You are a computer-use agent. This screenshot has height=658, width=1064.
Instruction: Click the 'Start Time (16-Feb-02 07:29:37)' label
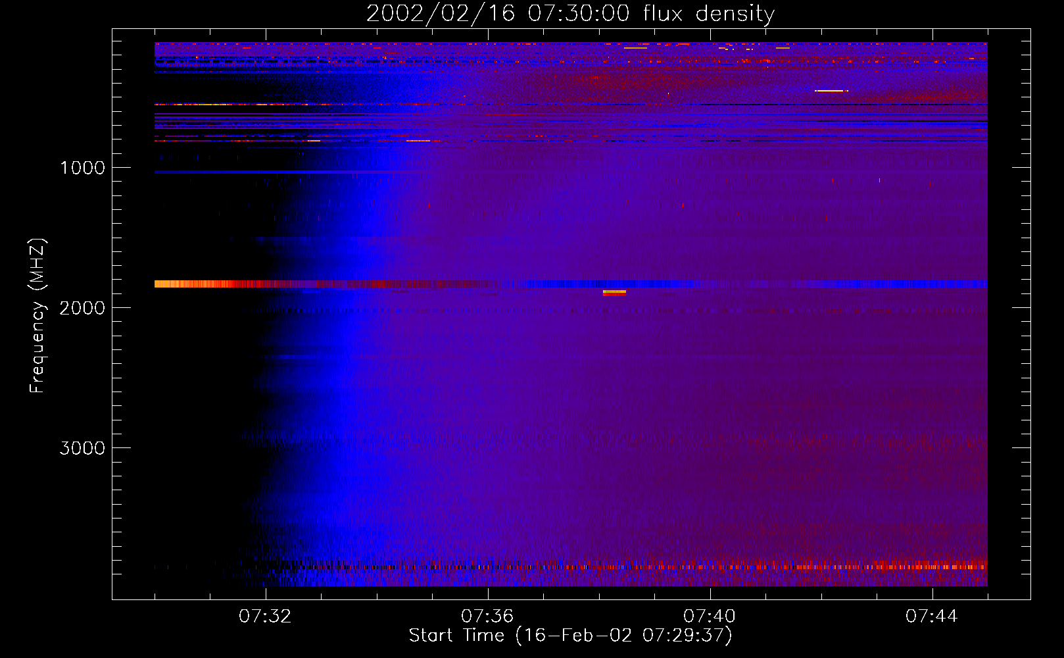pos(570,636)
